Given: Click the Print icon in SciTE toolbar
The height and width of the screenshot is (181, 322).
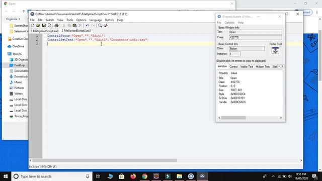Looking at the screenshot, I should 56,26.
